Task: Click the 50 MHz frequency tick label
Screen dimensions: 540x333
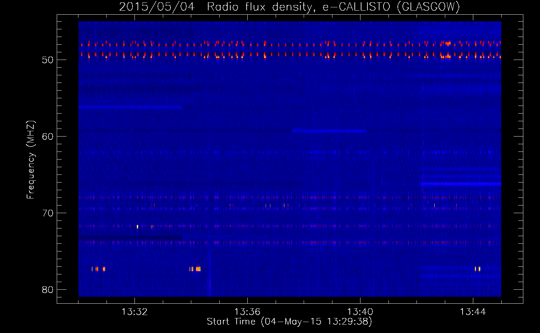Action: coord(48,60)
